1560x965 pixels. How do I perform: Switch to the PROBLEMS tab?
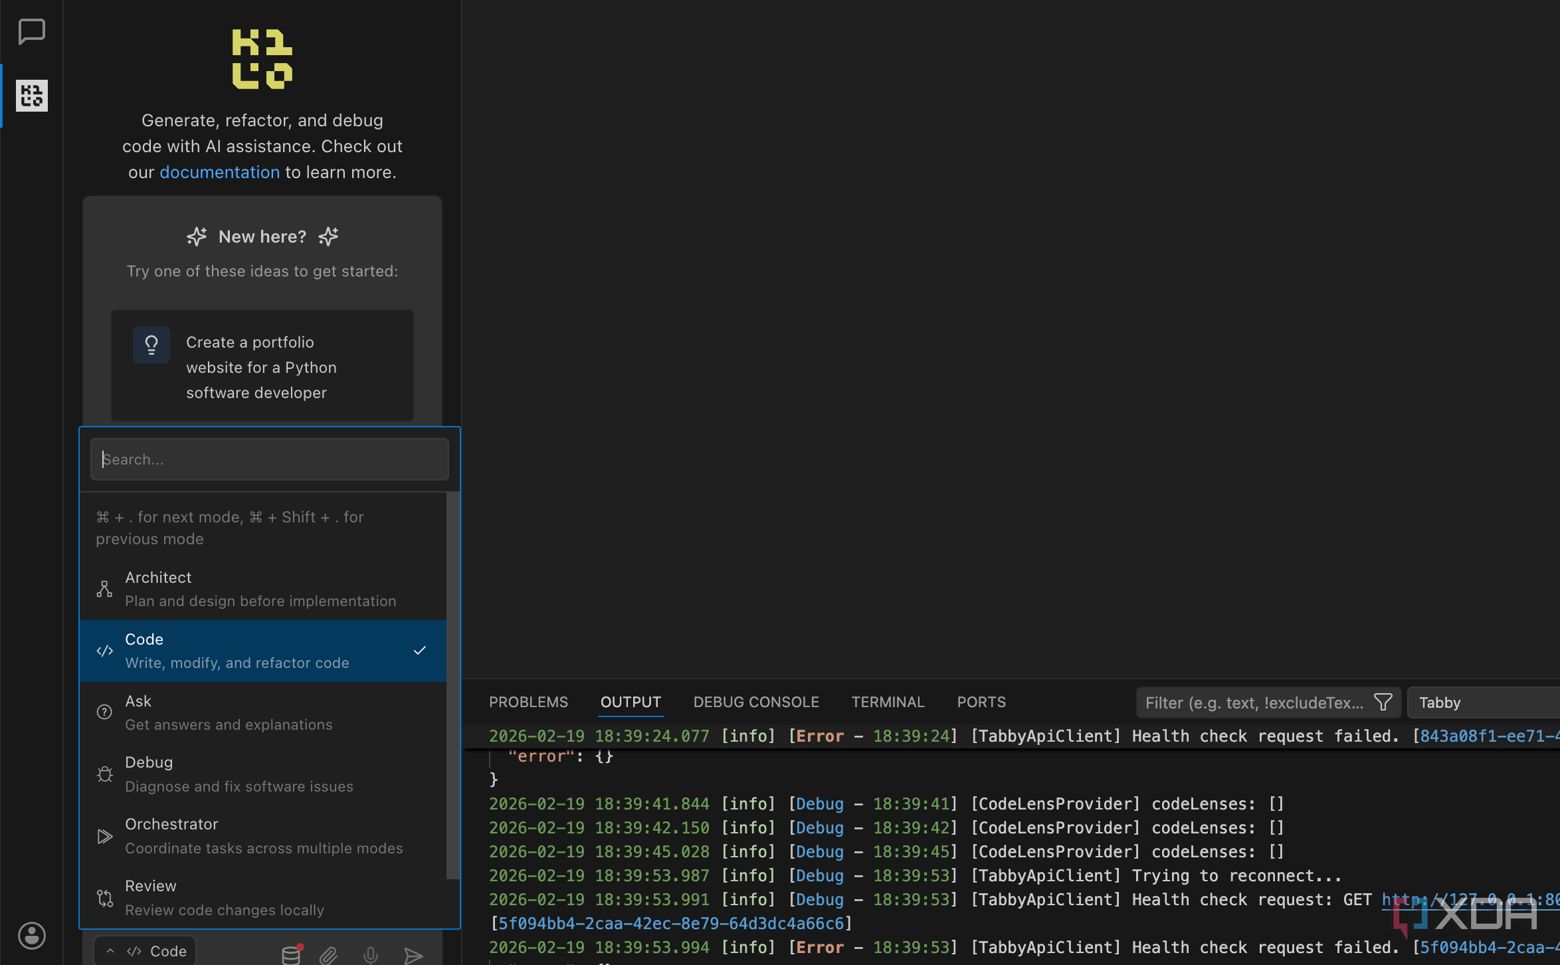[x=528, y=702]
